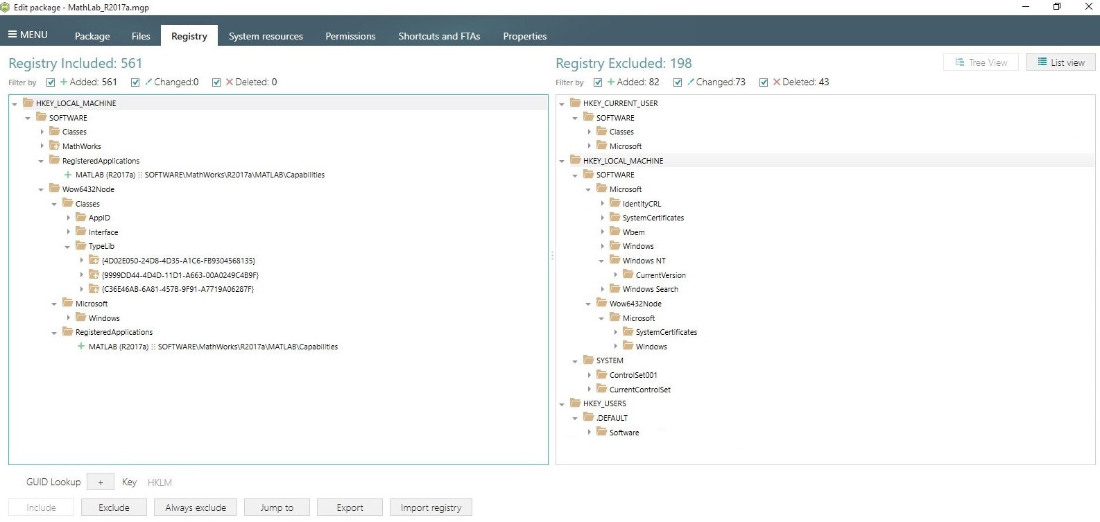Click the Always exclude button
The image size is (1100, 522).
pyautogui.click(x=196, y=507)
